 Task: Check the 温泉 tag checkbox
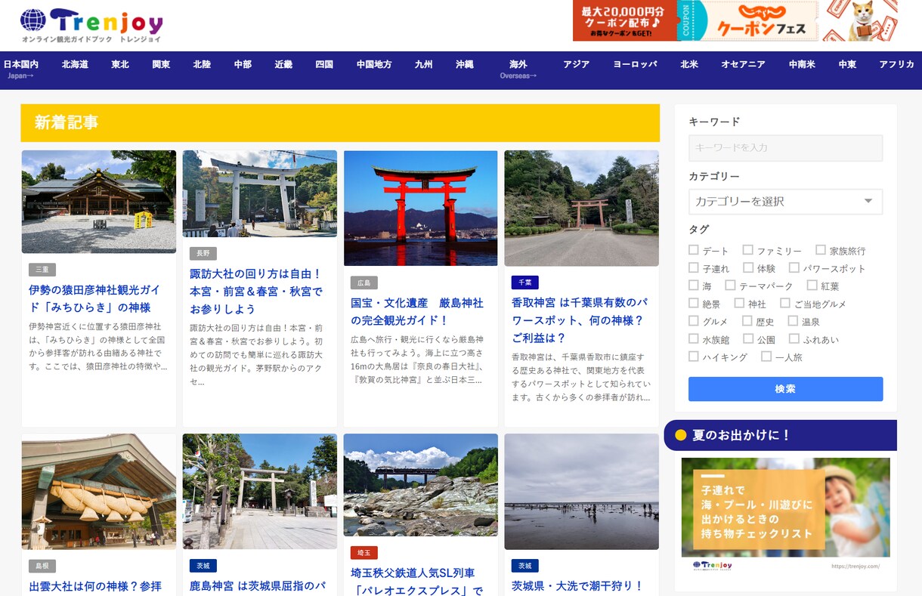click(794, 321)
